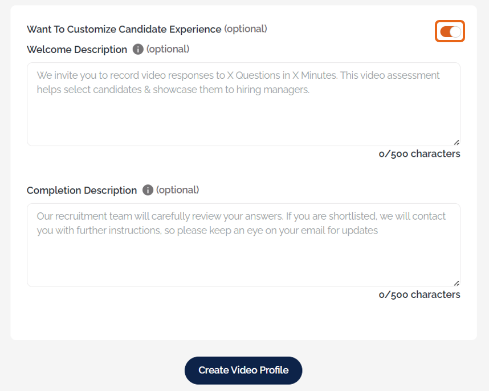Screen dimensions: 489x391
Task: Click the Welcome Description box resize handle
Action: click(457, 142)
